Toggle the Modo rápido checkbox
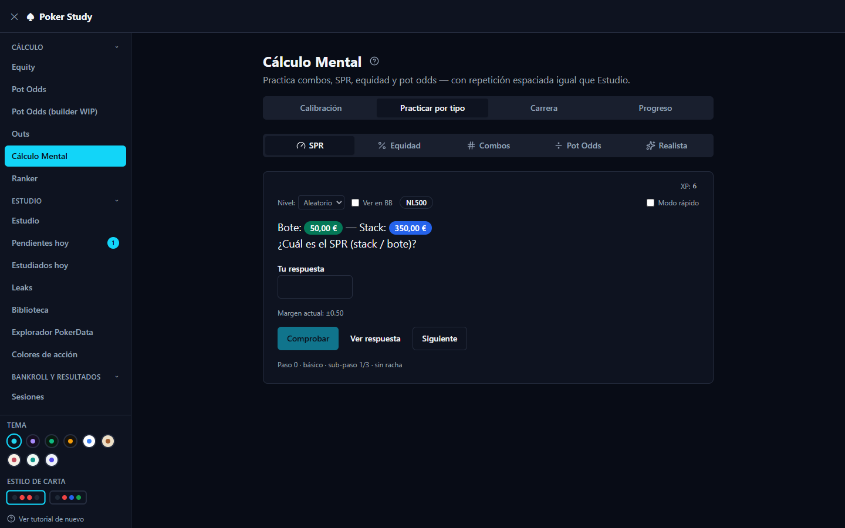This screenshot has height=528, width=845. pyautogui.click(x=650, y=203)
